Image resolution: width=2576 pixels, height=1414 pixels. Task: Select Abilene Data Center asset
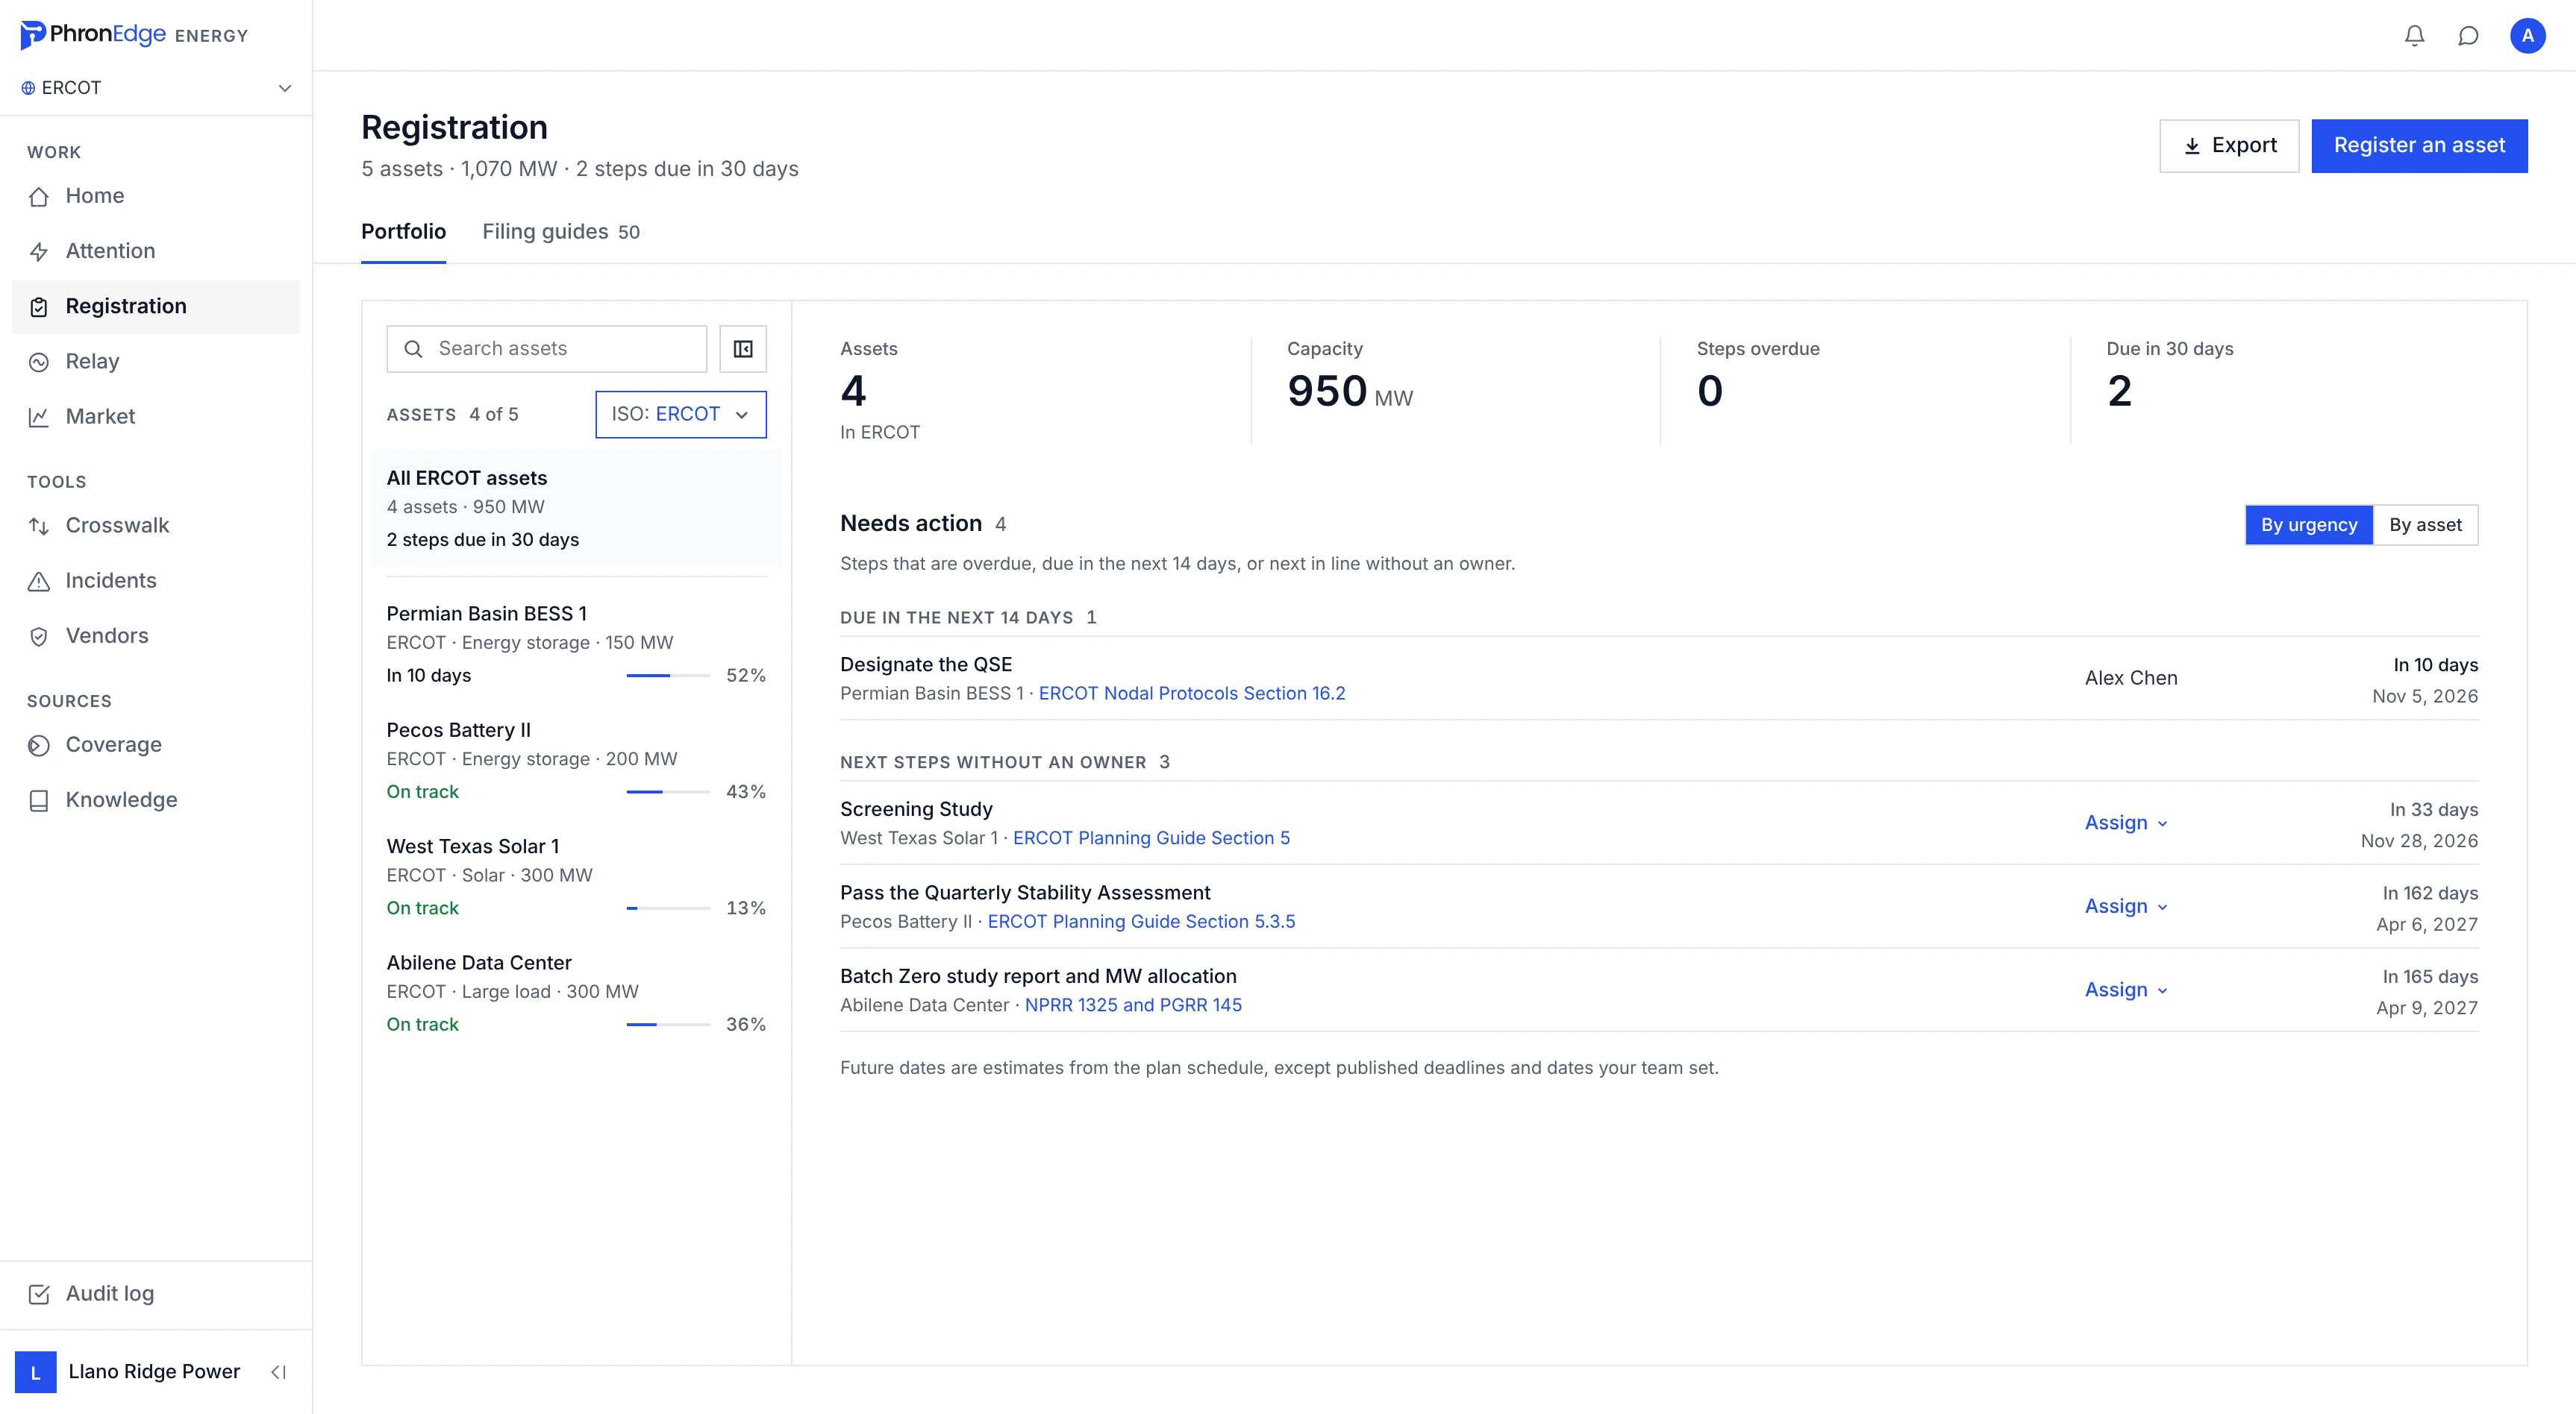pos(576,993)
